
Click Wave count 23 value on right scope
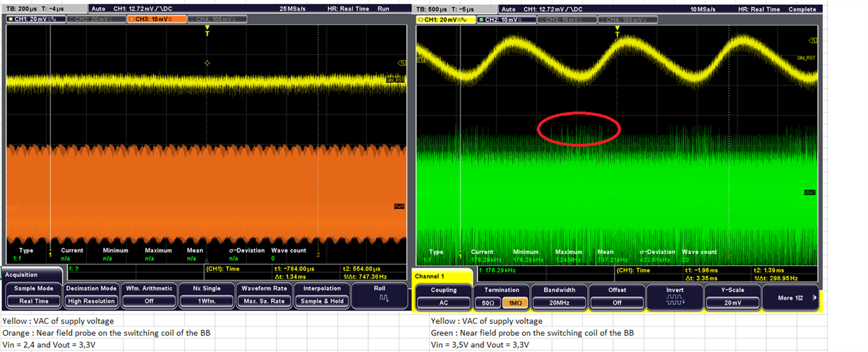coord(685,260)
